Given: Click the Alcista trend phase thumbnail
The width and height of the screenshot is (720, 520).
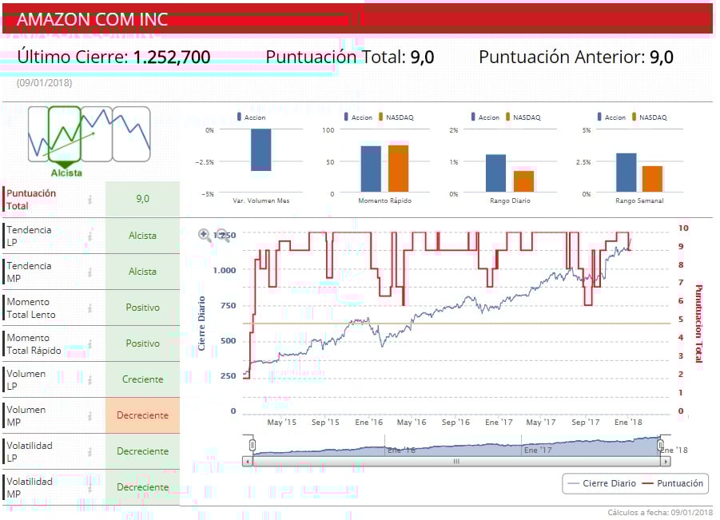Looking at the screenshot, I should (65, 134).
